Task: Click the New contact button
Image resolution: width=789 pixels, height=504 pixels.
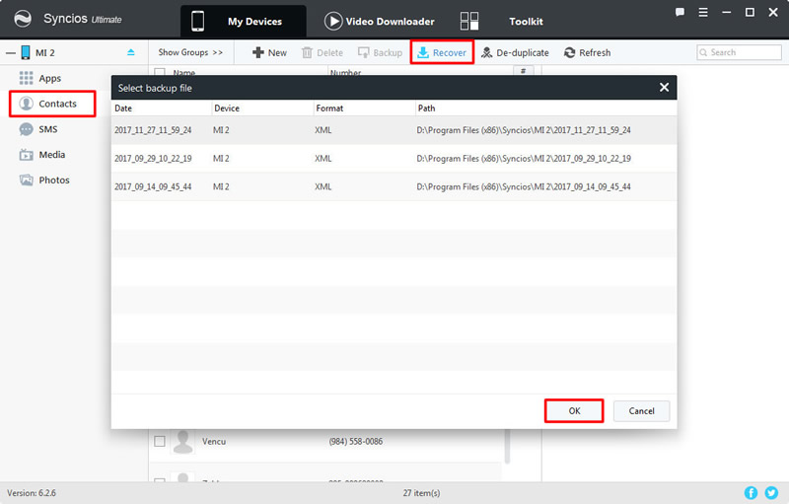Action: click(x=269, y=53)
